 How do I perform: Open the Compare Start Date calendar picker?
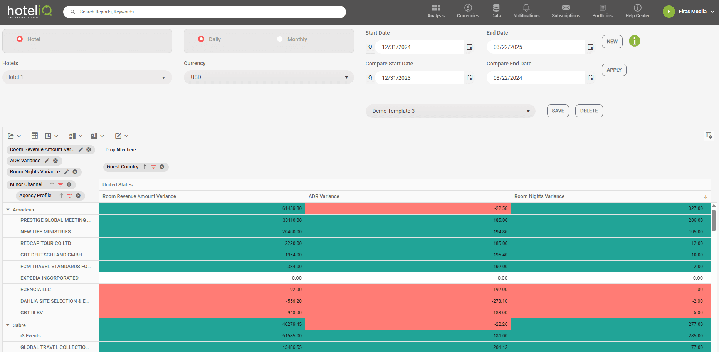coord(470,78)
